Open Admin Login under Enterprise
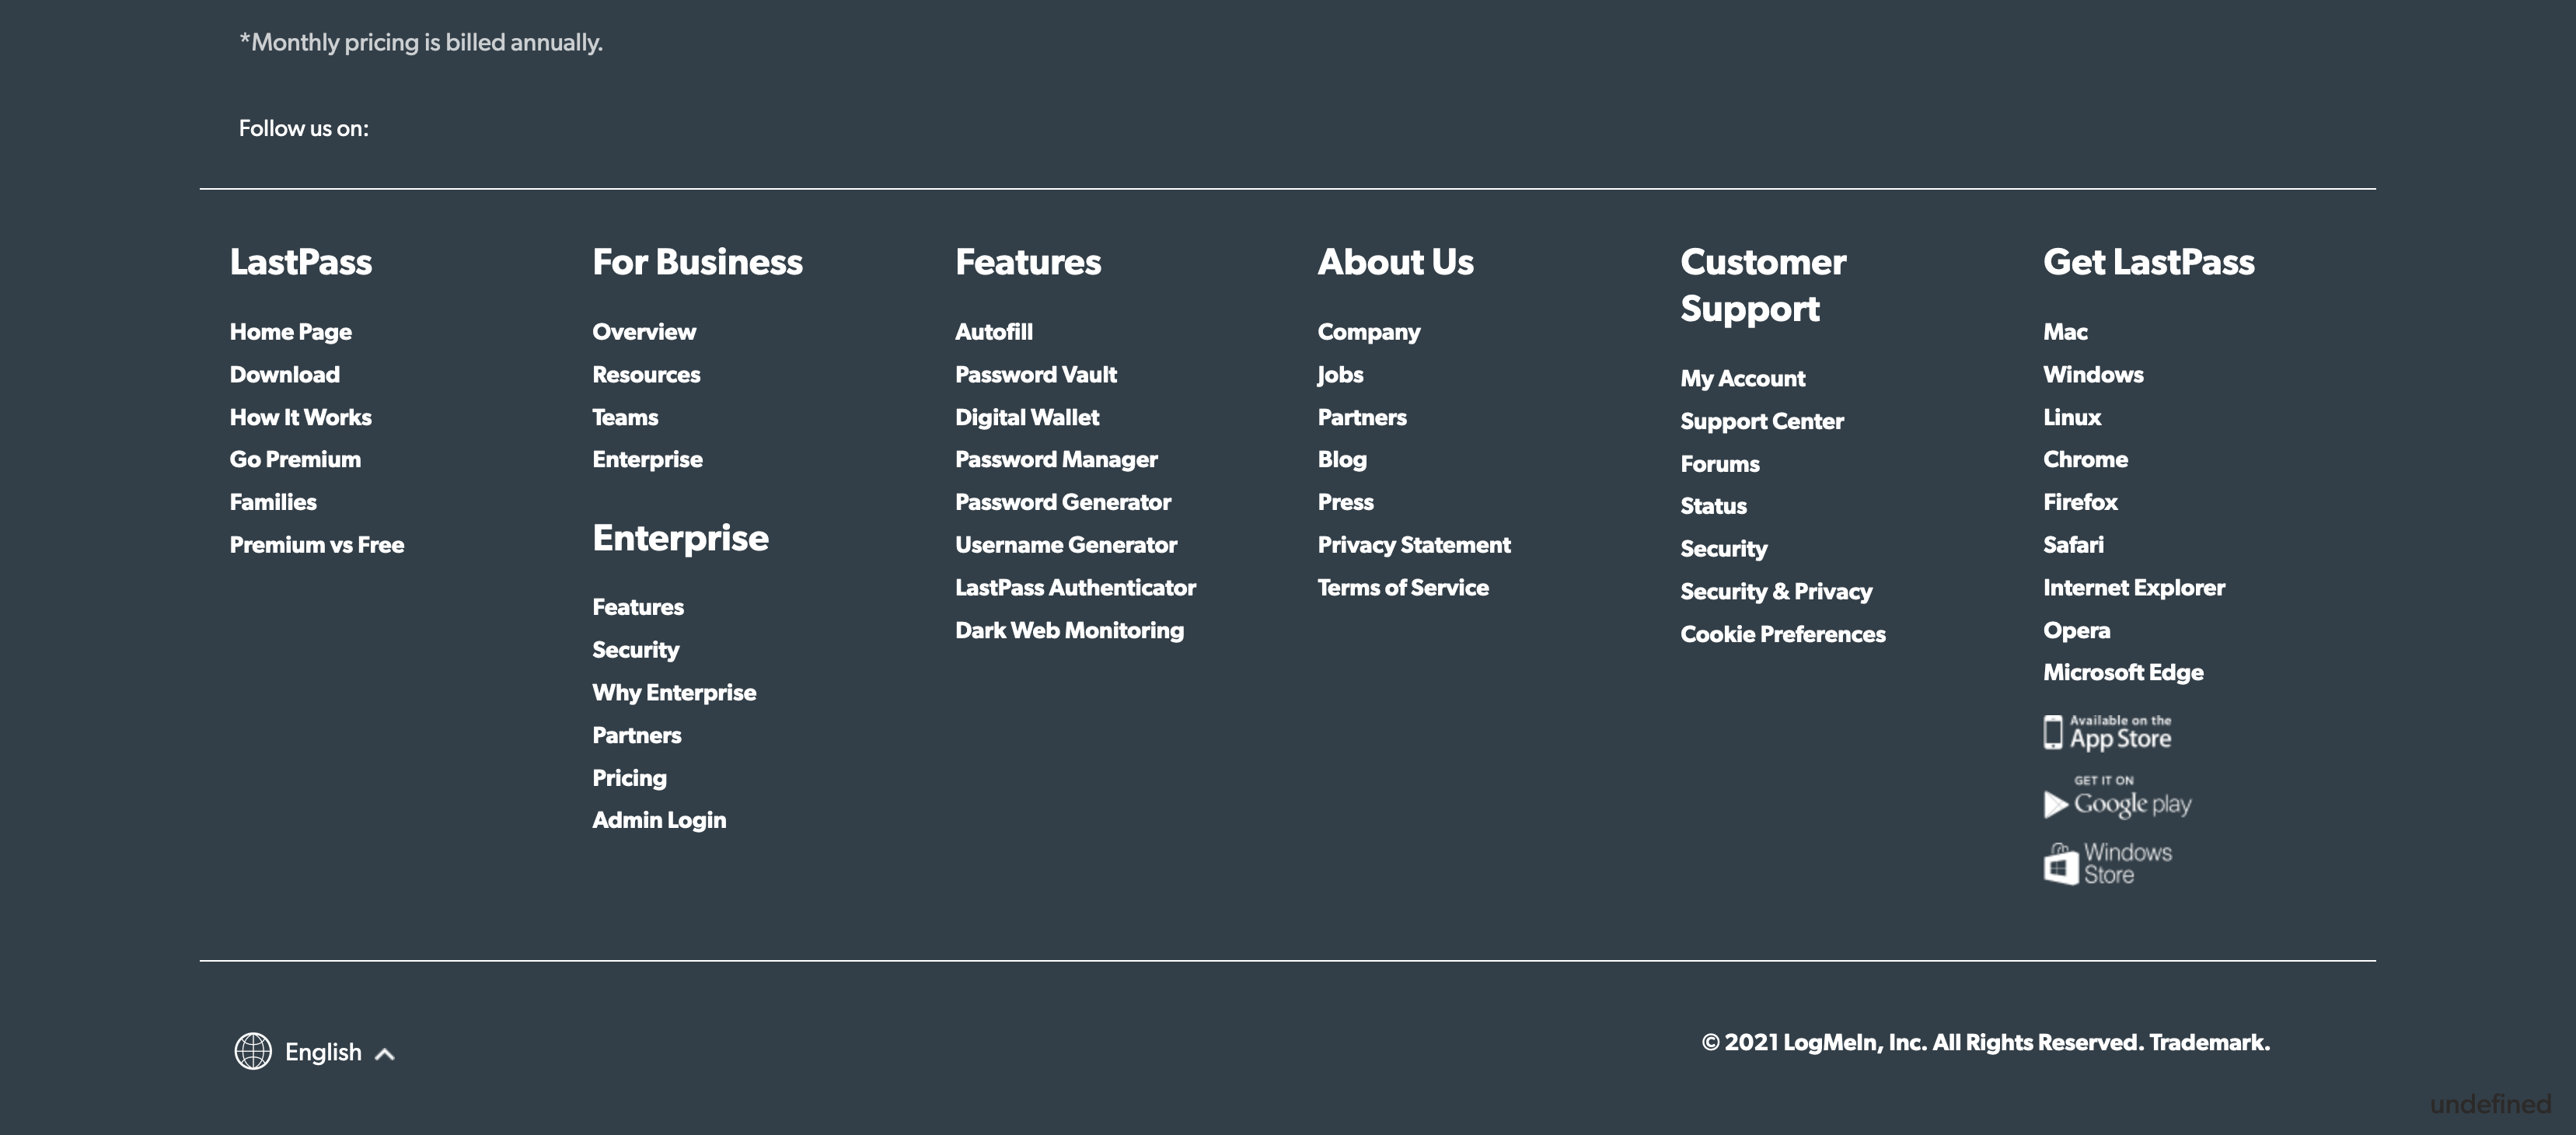The width and height of the screenshot is (2576, 1135). pos(660,819)
